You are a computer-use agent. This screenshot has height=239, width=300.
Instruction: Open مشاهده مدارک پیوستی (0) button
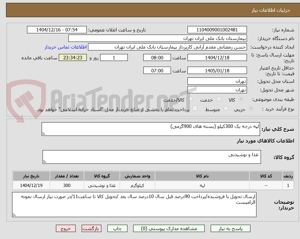coord(169,229)
